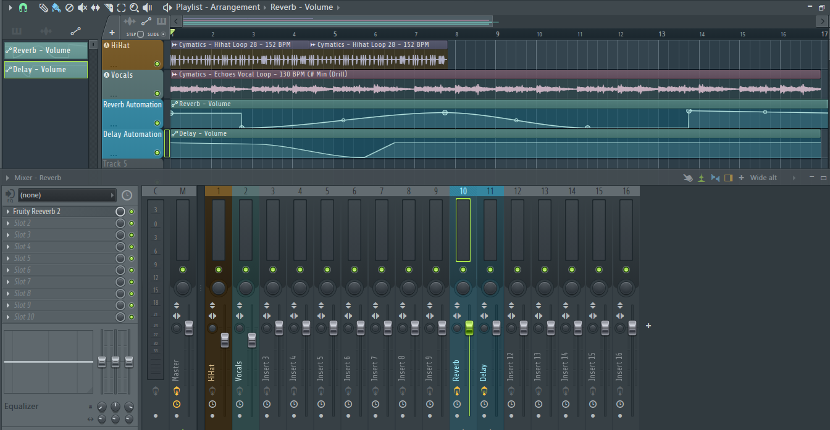The width and height of the screenshot is (830, 430).
Task: Toggle the Step input switch above the playlist
Action: tap(141, 35)
